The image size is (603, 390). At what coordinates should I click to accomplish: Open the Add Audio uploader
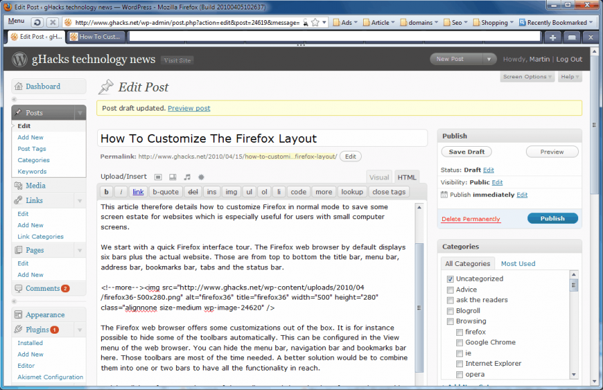(187, 177)
